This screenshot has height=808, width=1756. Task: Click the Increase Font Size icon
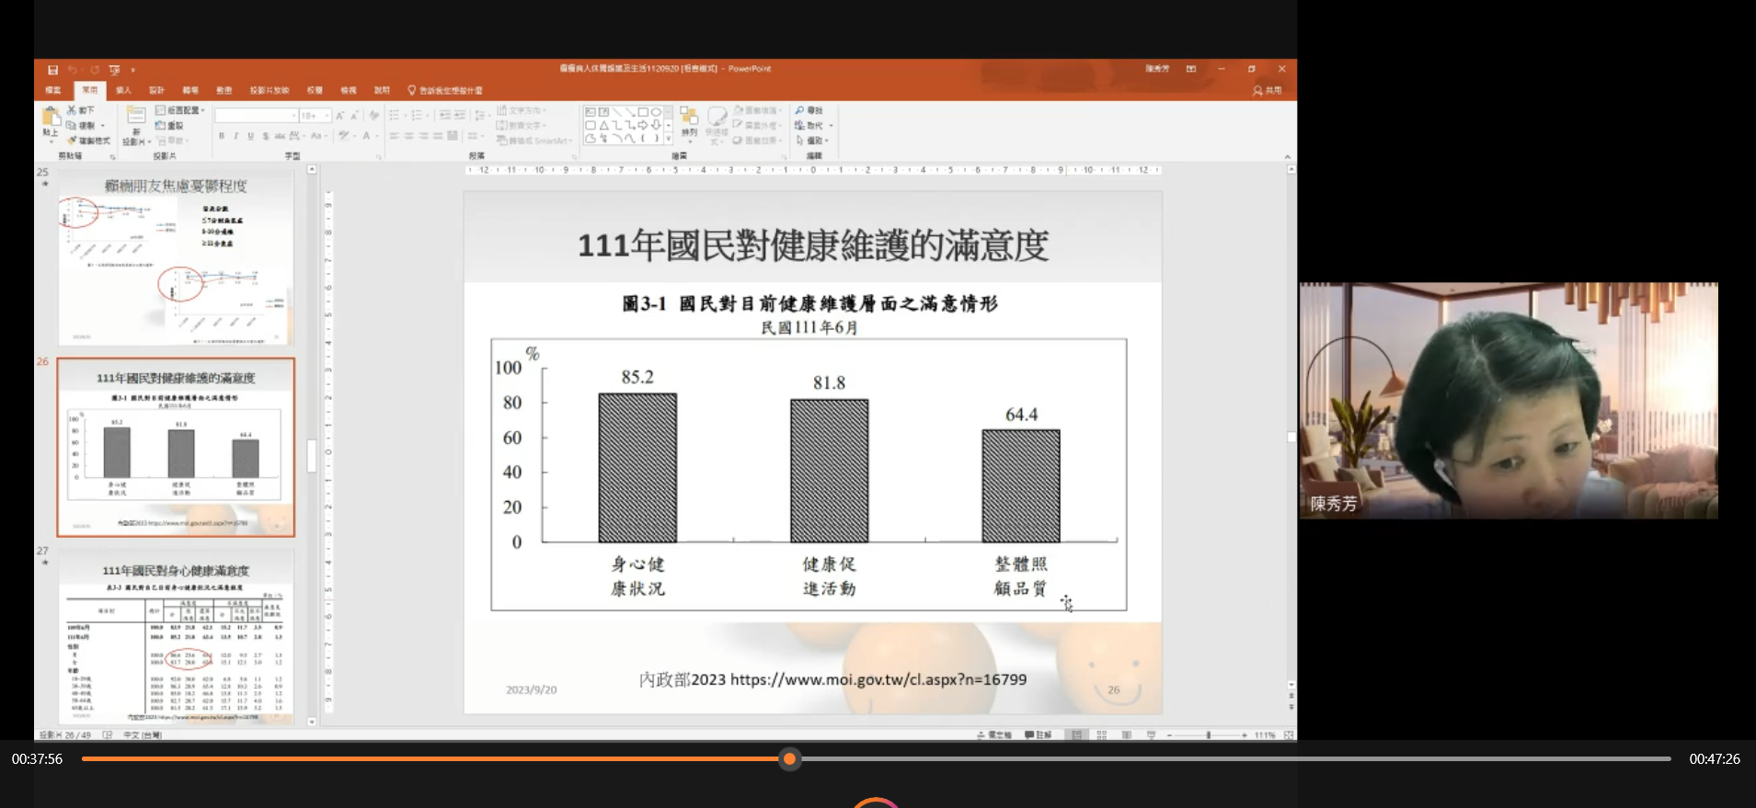point(339,116)
